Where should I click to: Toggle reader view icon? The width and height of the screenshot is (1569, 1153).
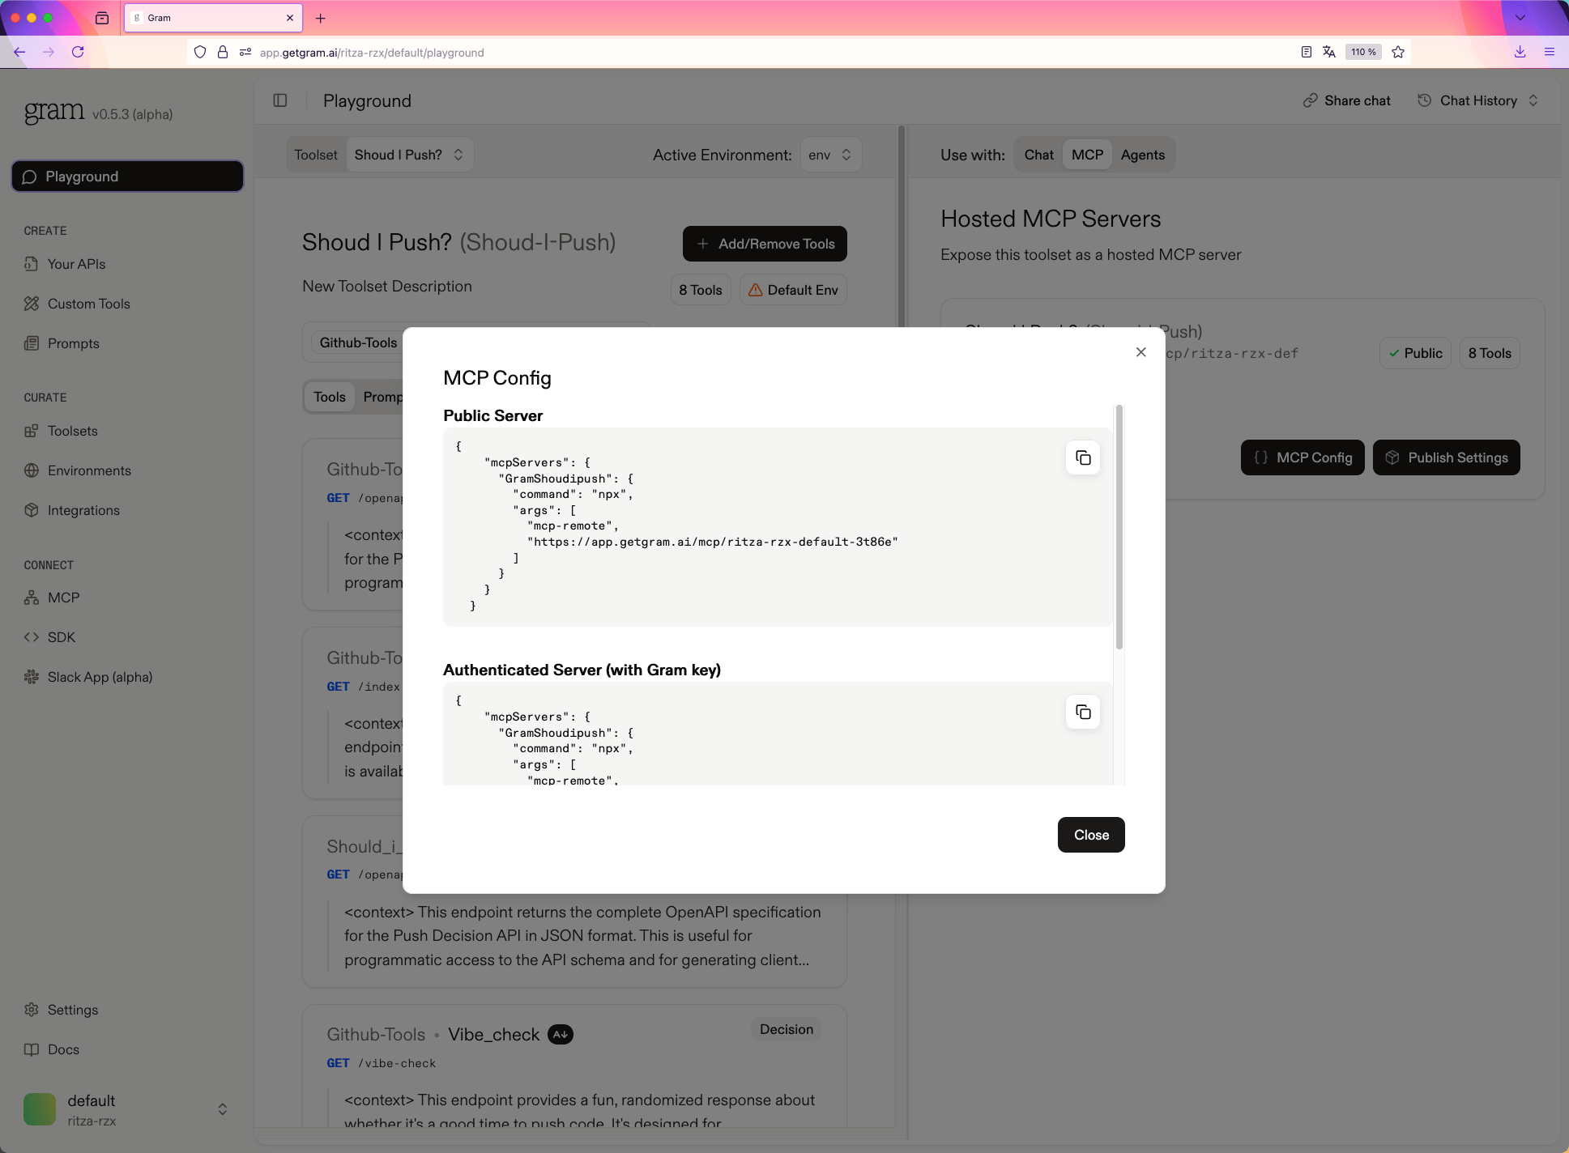pos(1307,52)
